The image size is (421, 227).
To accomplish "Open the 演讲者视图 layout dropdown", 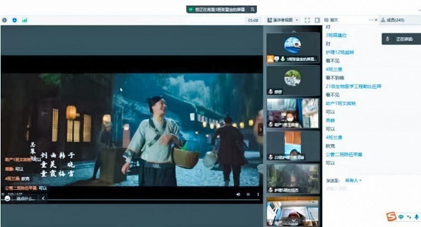I will pyautogui.click(x=283, y=20).
